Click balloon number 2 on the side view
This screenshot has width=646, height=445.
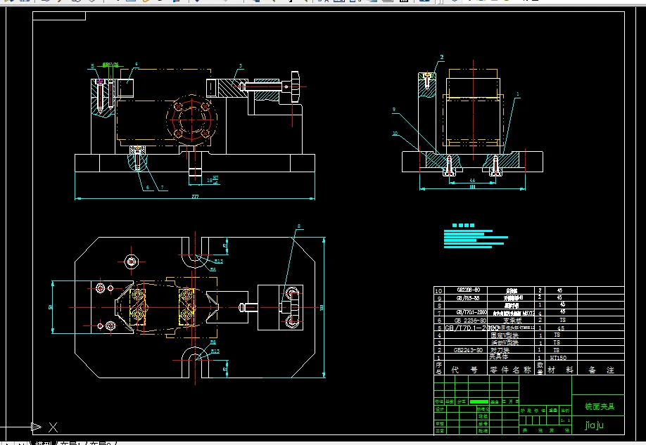tap(442, 57)
